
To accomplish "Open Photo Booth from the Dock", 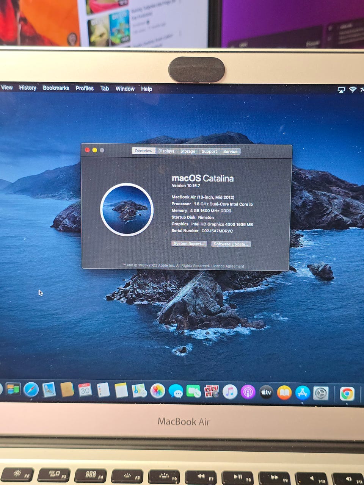I will (x=212, y=392).
